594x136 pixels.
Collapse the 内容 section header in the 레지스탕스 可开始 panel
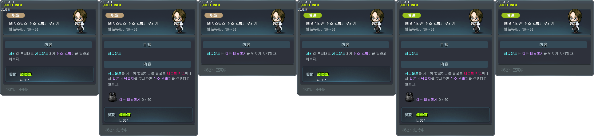click(x=48, y=45)
